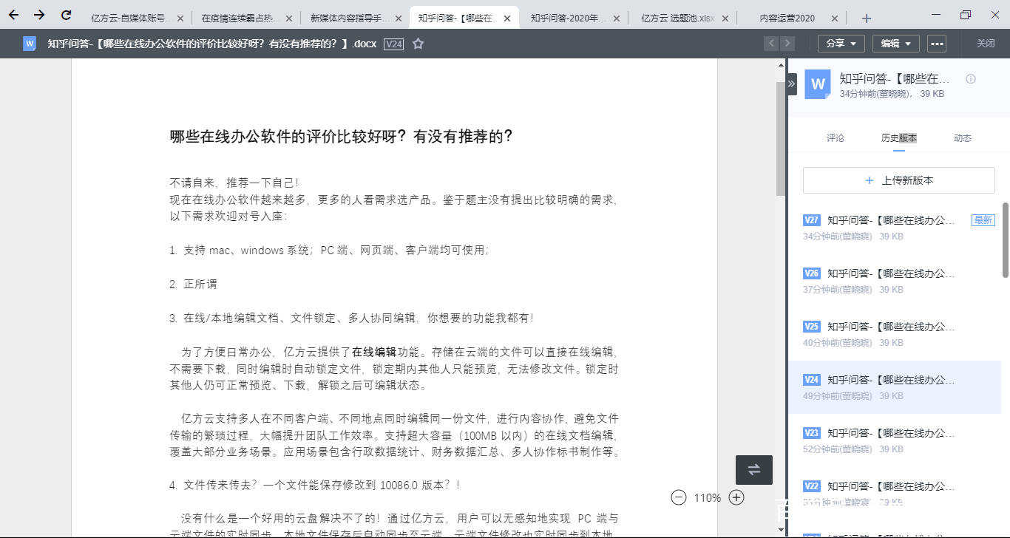Select version V26 in history list
The height and width of the screenshot is (538, 1010).
coord(895,281)
